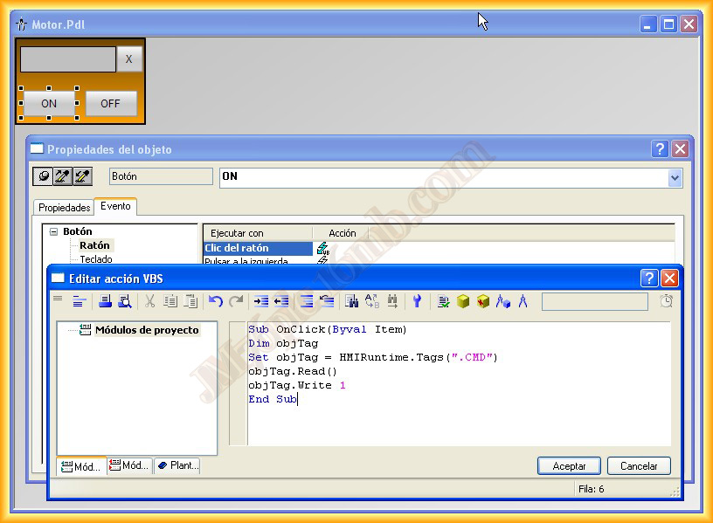Click the Find binoculars icon

pyautogui.click(x=351, y=301)
